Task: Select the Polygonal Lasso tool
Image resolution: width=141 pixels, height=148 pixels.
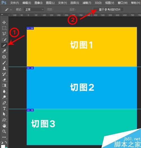Action: (4, 34)
